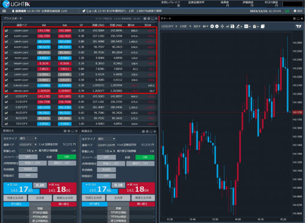Screen dimensions: 305x223
Task: Open settings via the top-right gear icon
Action: [295, 11]
